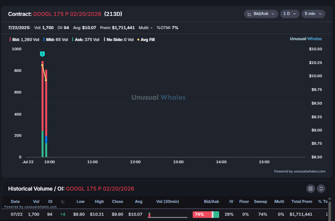Click the table vertical scrollbar
This screenshot has width=335, height=221.
click(x=330, y=209)
